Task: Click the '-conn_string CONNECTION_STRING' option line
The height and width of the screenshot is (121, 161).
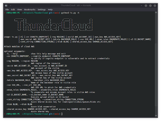Action: (45, 100)
